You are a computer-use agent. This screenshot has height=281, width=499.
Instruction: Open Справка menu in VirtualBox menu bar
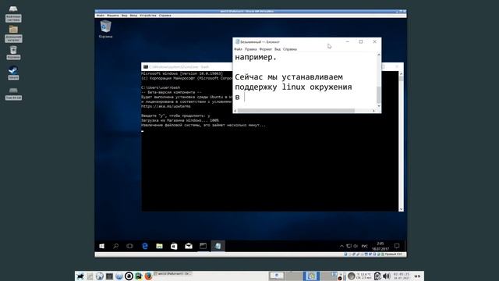165,16
